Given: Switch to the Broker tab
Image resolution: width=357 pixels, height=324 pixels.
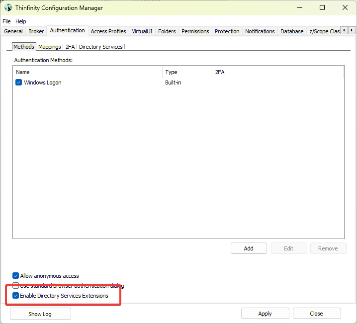Looking at the screenshot, I should (36, 31).
